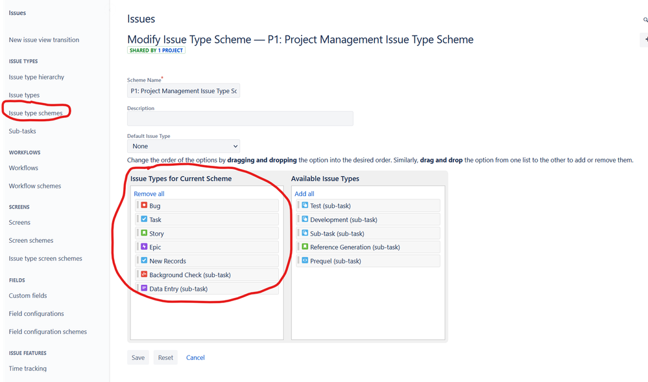The width and height of the screenshot is (648, 382).
Task: Select the Development (sub-task) row text
Action: [x=343, y=220]
